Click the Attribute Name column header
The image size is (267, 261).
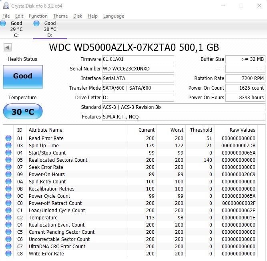pos(46,130)
